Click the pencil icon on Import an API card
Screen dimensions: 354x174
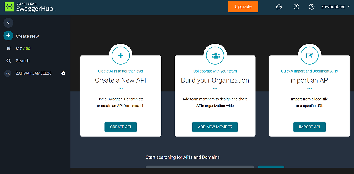[x=309, y=55]
